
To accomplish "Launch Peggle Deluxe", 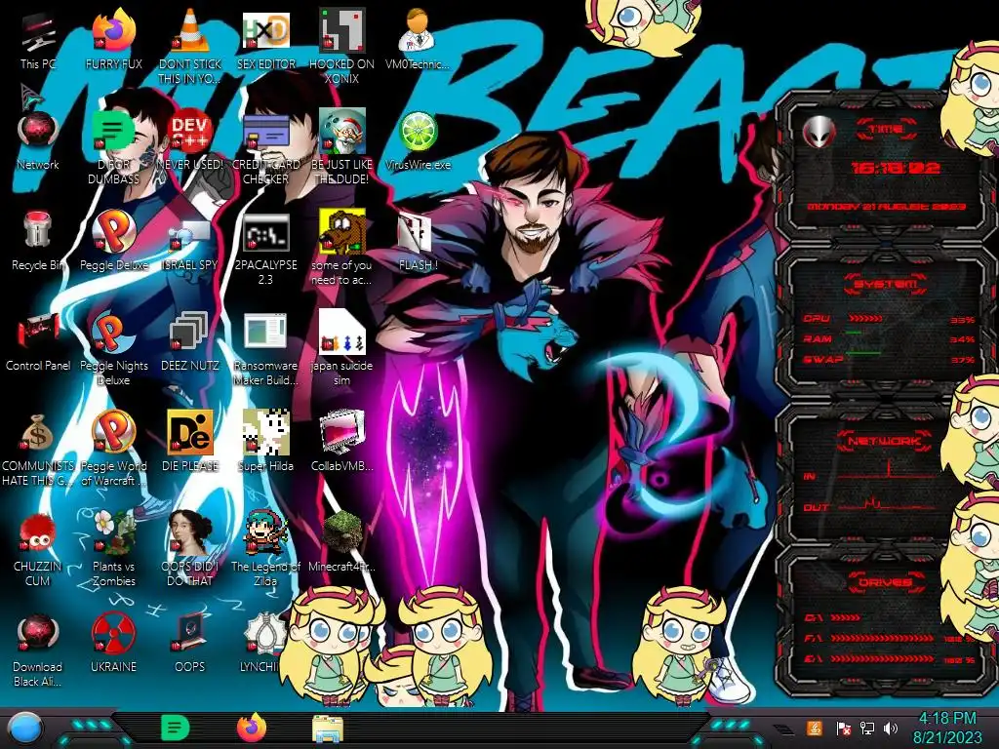I will (113, 242).
